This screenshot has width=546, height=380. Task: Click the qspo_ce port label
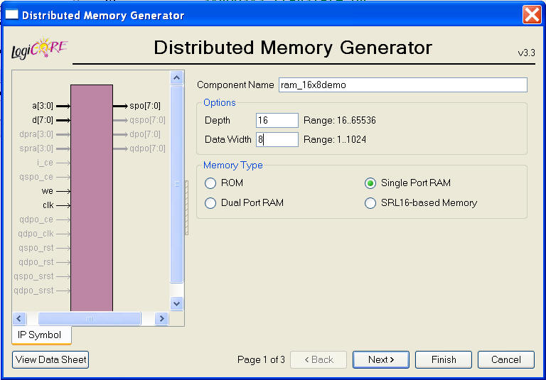(x=36, y=177)
